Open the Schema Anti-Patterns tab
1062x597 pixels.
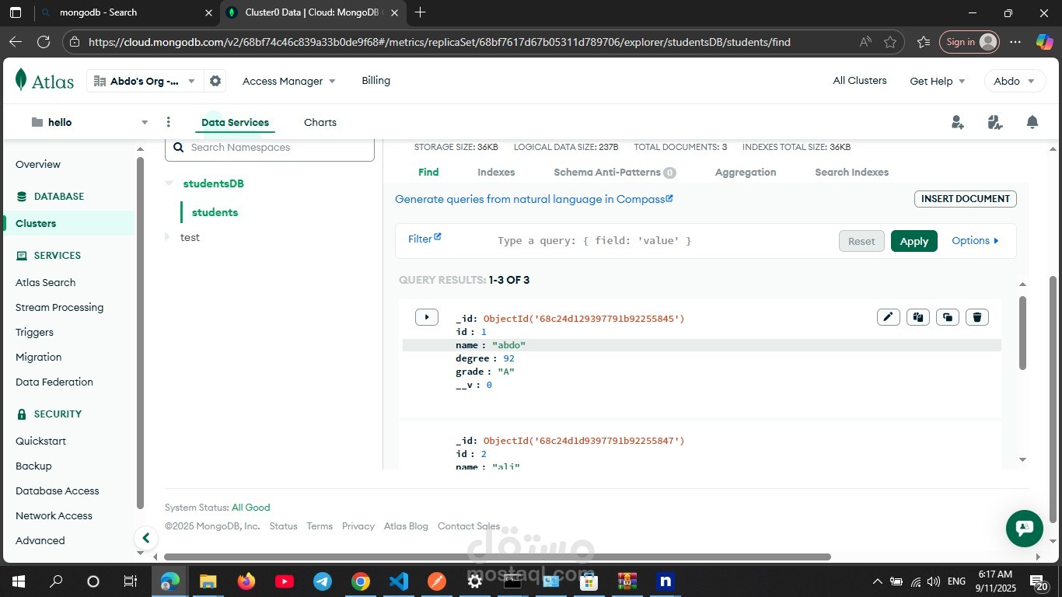click(614, 172)
